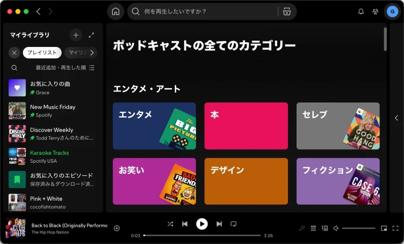The image size is (404, 244).
Task: Toggle mute with the speaker icon
Action: (336, 228)
